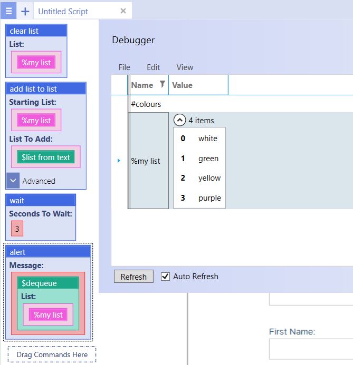Image resolution: width=353 pixels, height=365 pixels.
Task: Open the File menu in Debugger
Action: pyautogui.click(x=124, y=67)
